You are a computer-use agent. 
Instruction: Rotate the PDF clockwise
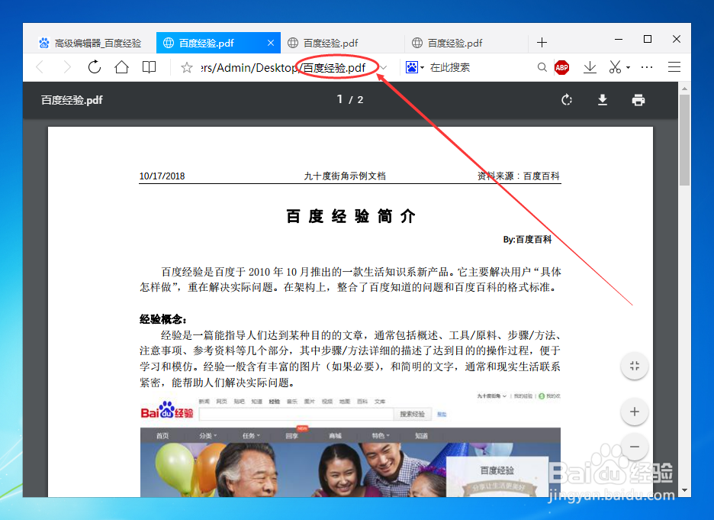(567, 100)
